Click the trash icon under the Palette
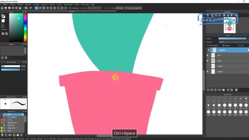 pyautogui.click(x=6, y=58)
